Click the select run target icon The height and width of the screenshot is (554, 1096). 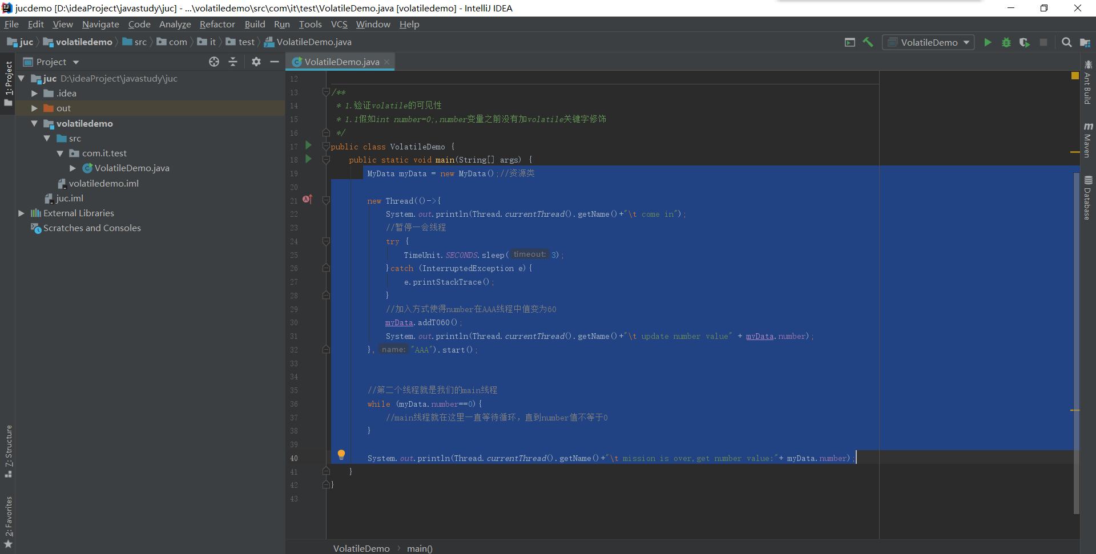click(x=850, y=42)
